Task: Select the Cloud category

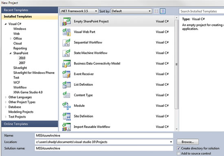Action: coord(18,43)
